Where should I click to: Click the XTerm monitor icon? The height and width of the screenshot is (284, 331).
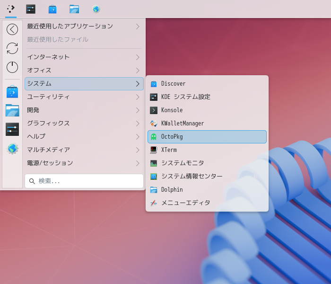(x=154, y=150)
